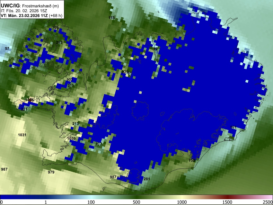Click the map value 107
The height and width of the screenshot is (205, 273).
click(99, 144)
